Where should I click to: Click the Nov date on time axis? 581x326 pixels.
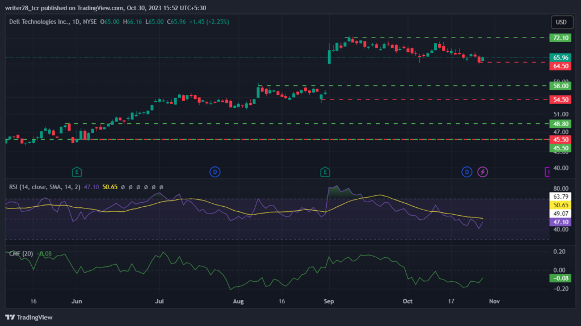click(x=494, y=301)
